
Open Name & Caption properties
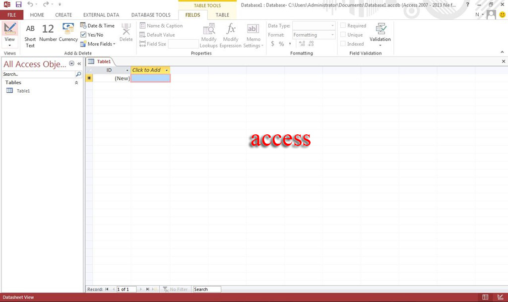[161, 26]
